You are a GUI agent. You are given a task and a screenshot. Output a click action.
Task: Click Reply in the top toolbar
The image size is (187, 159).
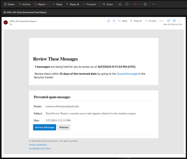(x=58, y=4)
